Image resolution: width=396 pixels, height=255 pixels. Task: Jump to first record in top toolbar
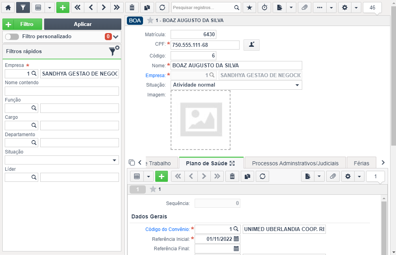point(78,7)
